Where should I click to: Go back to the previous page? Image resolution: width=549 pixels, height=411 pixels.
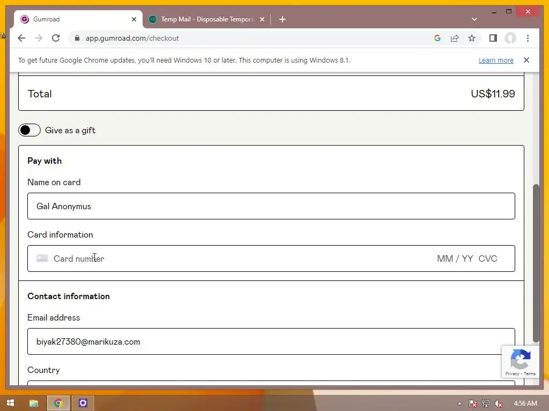click(x=21, y=38)
